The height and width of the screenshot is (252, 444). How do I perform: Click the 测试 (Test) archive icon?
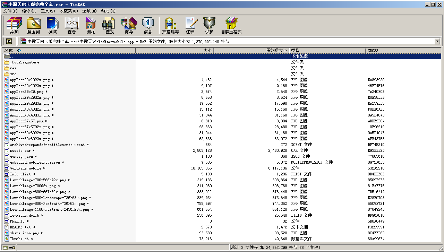(x=53, y=26)
